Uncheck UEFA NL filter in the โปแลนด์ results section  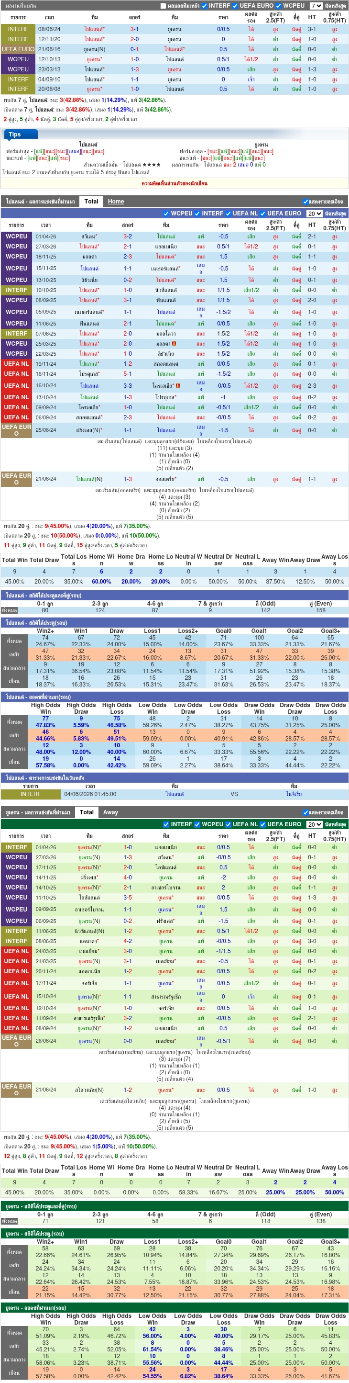click(x=229, y=214)
